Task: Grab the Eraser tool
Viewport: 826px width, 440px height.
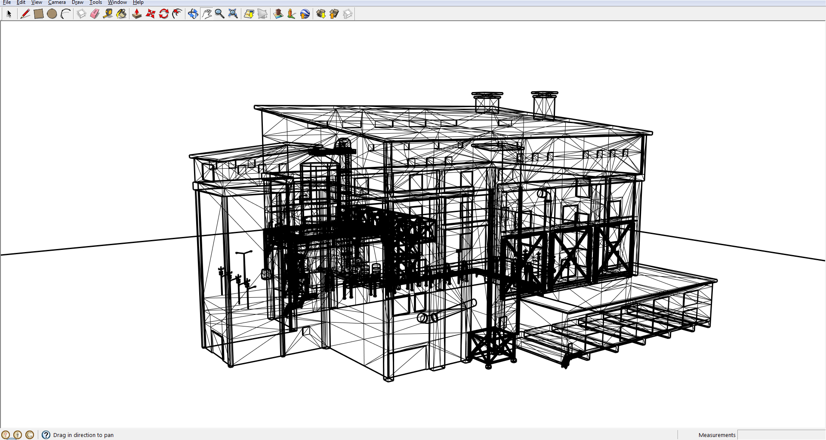Action: tap(95, 13)
